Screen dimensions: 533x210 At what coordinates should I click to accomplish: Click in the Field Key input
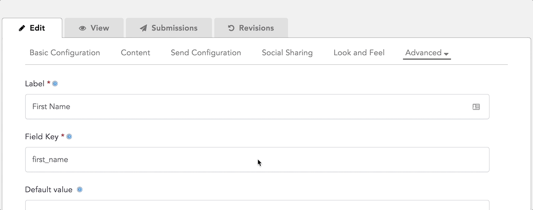pos(257,159)
